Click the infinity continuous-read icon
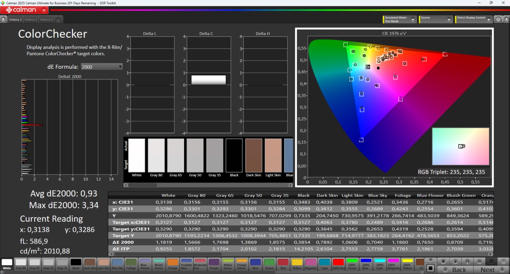 [x=479, y=261]
